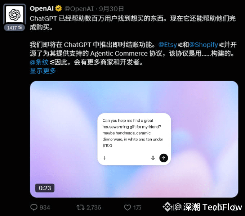Open the @Etsy mention link
Screen dimensions: 245x216
(x=168, y=45)
